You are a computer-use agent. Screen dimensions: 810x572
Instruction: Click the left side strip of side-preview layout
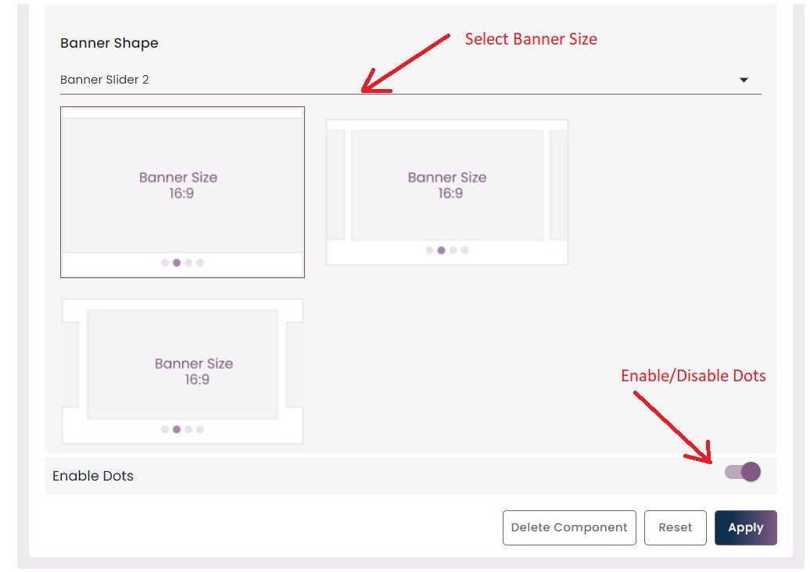335,185
